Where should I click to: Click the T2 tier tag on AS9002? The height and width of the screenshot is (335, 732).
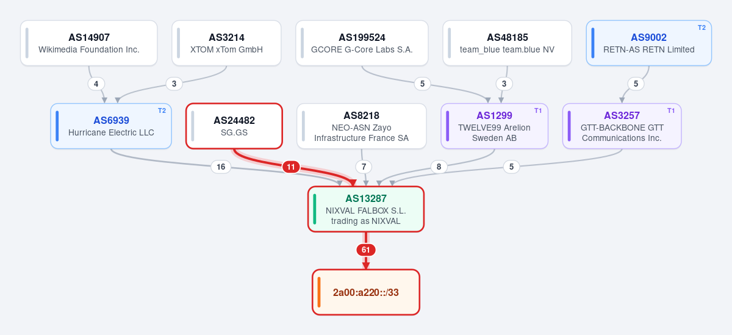coord(701,27)
